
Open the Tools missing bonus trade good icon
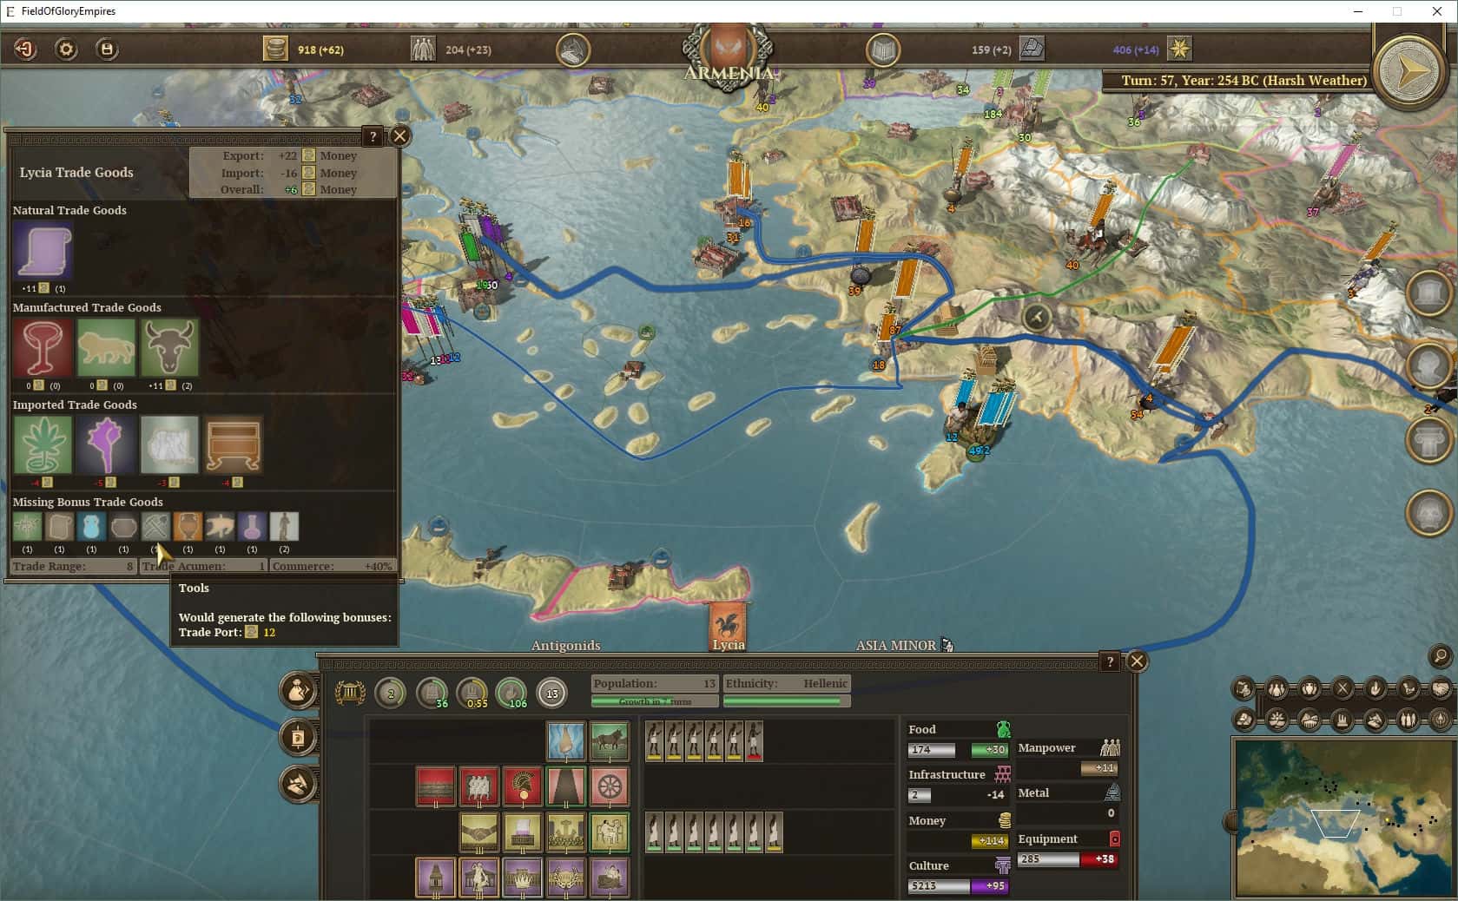tap(156, 525)
